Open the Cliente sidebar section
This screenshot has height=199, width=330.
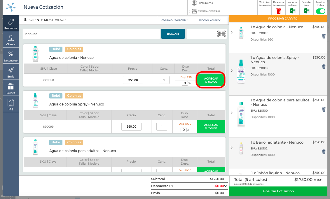tap(11, 40)
